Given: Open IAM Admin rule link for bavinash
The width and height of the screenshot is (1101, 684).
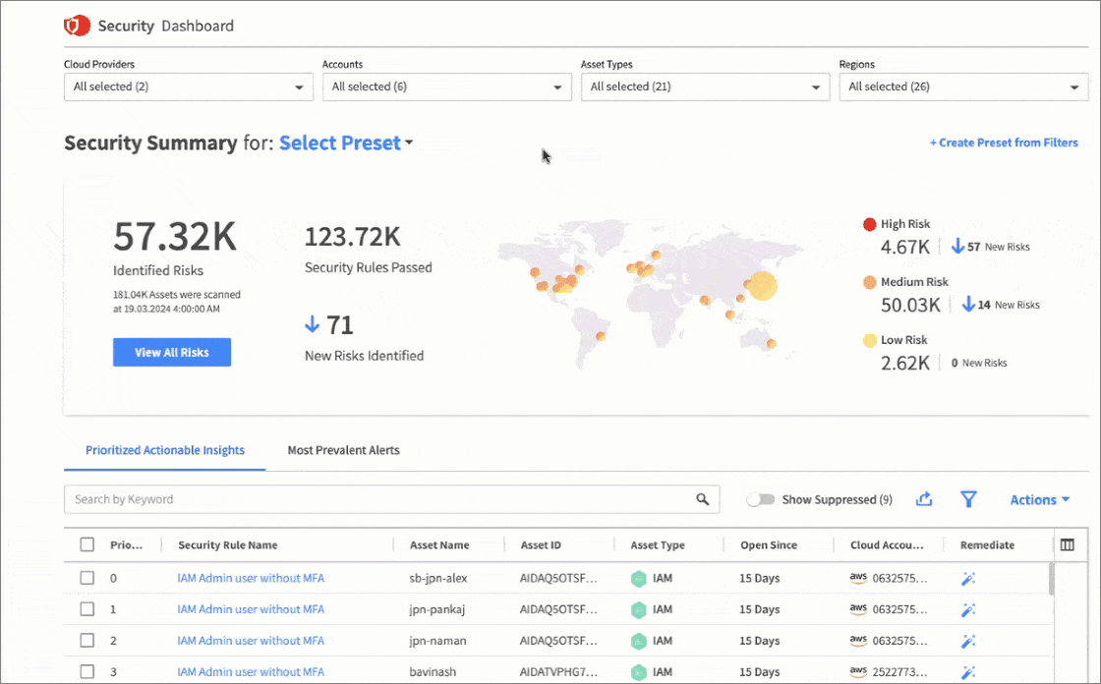Looking at the screenshot, I should [x=251, y=671].
